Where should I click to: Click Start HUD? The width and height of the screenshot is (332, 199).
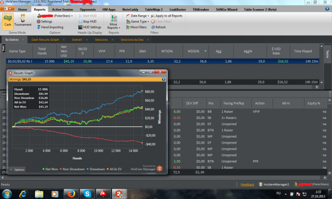click(87, 16)
